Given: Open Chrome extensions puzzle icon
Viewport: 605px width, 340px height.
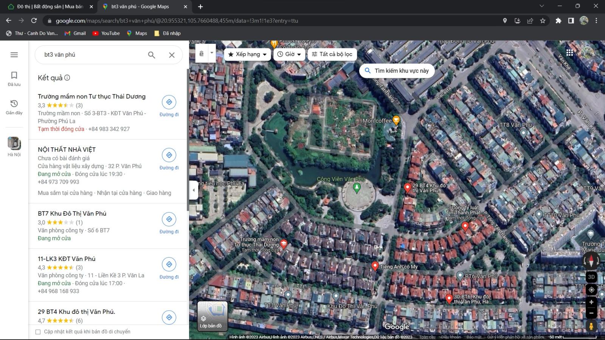Looking at the screenshot, I should [x=558, y=21].
